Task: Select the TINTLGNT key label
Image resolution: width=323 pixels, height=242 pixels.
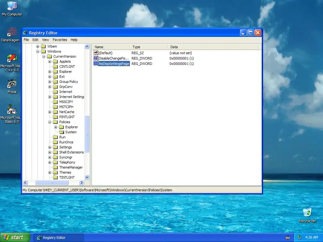Action: pyautogui.click(x=67, y=177)
